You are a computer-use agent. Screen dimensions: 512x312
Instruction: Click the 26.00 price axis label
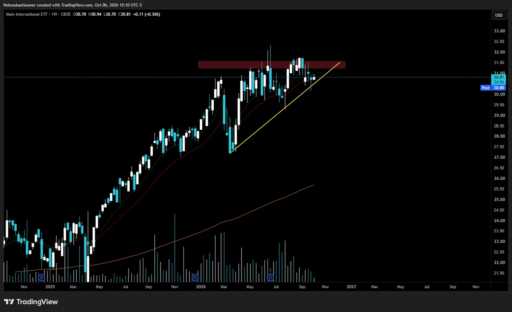point(499,178)
